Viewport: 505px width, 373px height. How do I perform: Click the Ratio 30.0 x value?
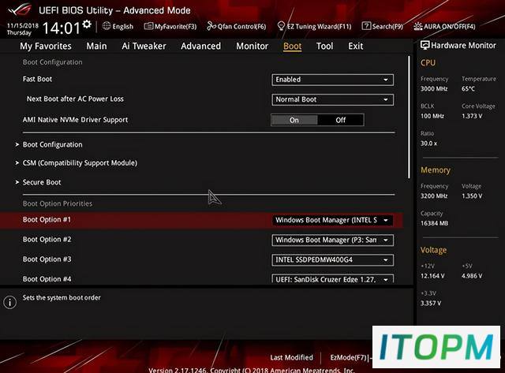click(428, 144)
